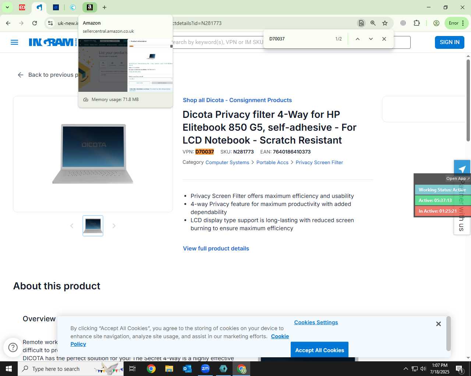
Task: Open Zoom from the taskbar
Action: point(205,369)
